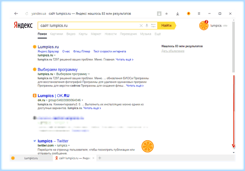Bookmark page with the star icon

(x=167, y=14)
